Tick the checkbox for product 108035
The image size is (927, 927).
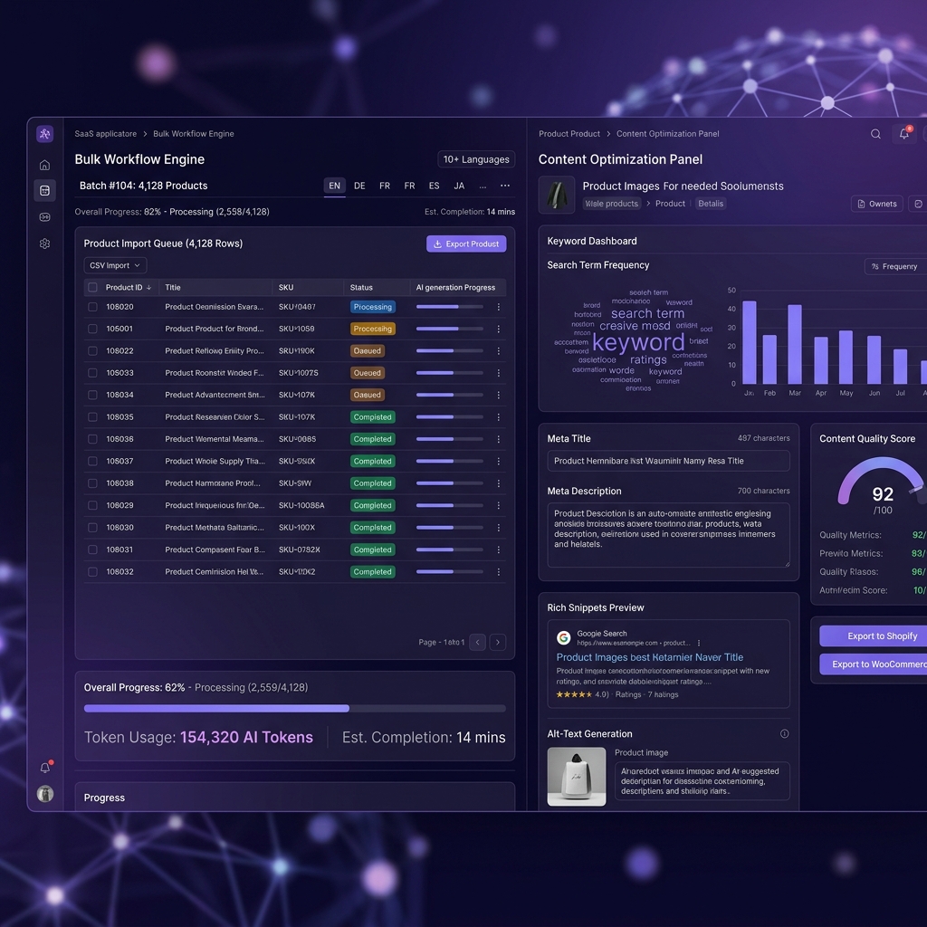point(93,417)
